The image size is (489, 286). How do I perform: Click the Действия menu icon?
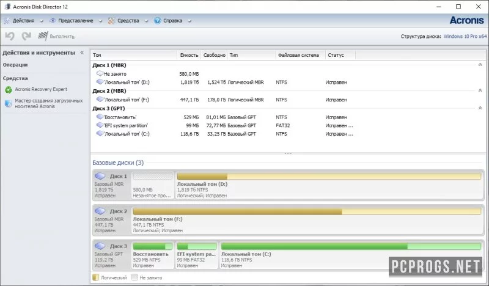7,21
